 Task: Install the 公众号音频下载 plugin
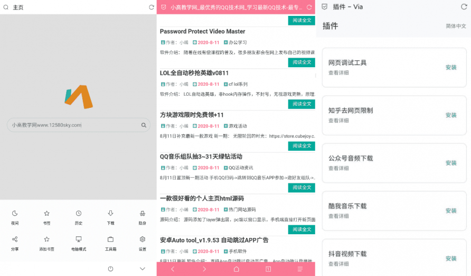tap(451, 163)
